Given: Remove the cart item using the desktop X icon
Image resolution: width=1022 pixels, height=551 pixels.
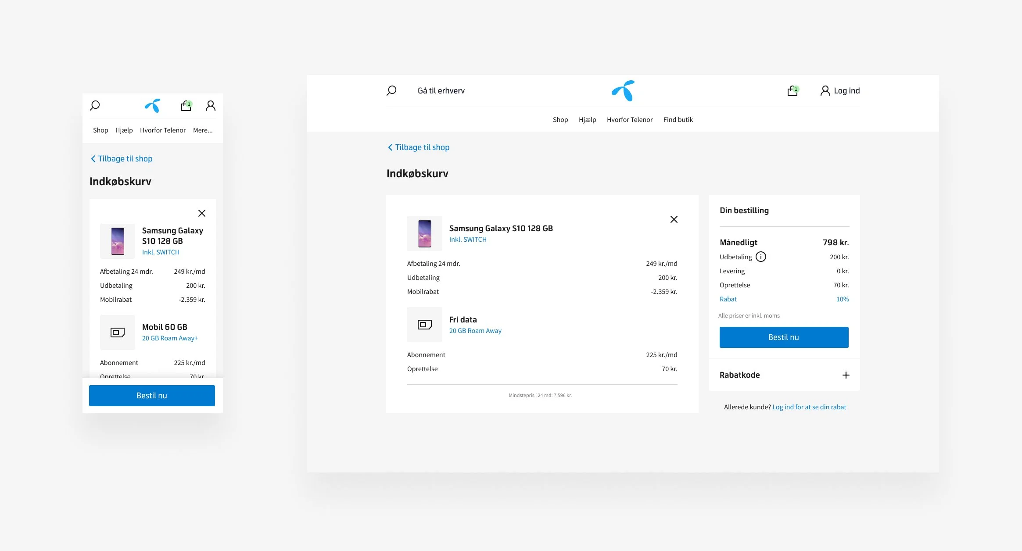Looking at the screenshot, I should click(674, 219).
